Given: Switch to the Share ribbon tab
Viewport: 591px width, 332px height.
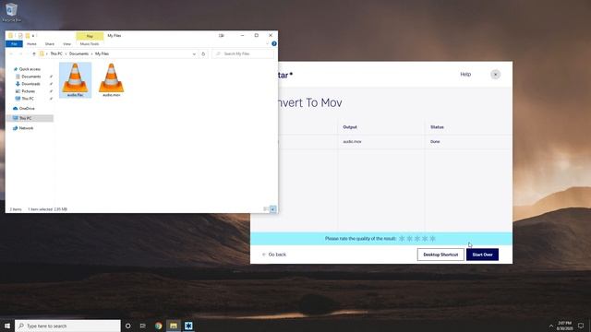Looking at the screenshot, I should (x=49, y=44).
